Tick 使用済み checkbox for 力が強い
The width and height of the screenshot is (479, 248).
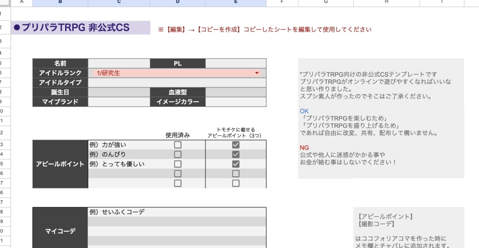click(x=177, y=145)
